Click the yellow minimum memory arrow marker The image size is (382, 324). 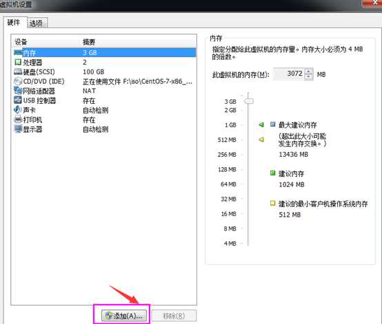point(261,140)
